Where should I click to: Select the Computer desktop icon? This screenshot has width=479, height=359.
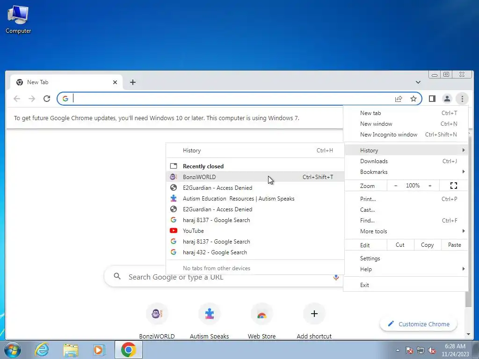(18, 19)
